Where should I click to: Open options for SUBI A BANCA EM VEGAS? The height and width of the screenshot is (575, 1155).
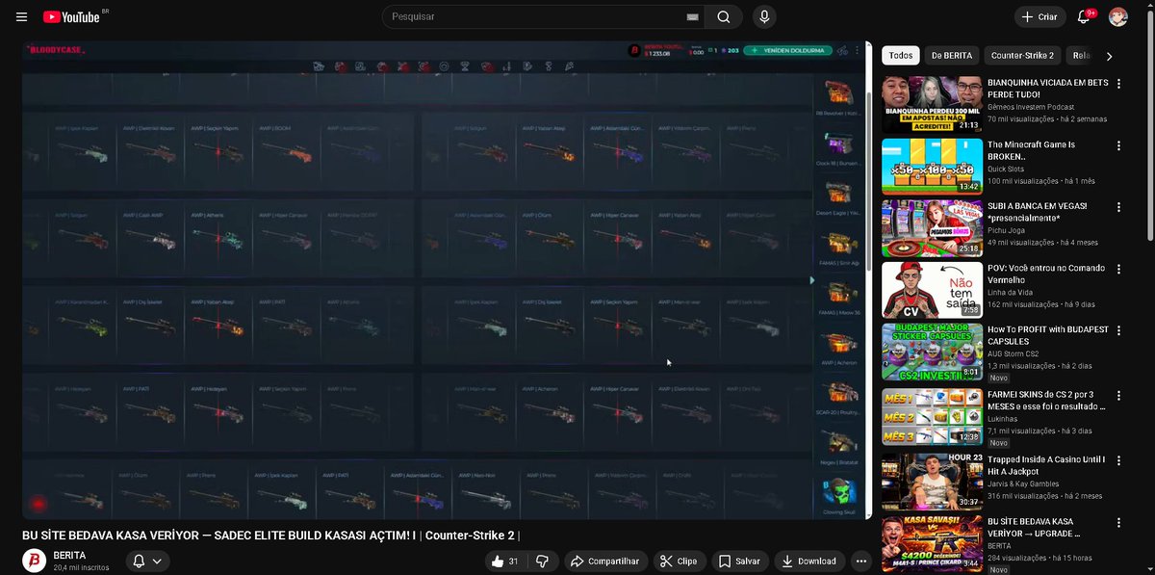point(1118,208)
